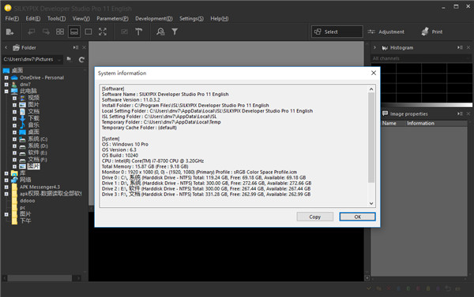Open the Parameters menu

(x=112, y=18)
